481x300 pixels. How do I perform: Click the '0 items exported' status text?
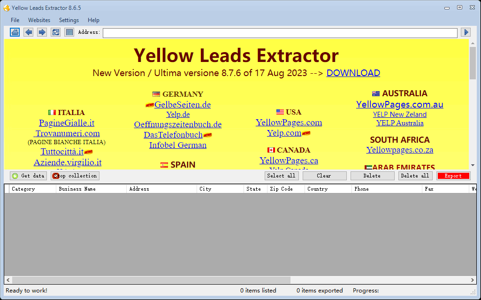coord(320,291)
